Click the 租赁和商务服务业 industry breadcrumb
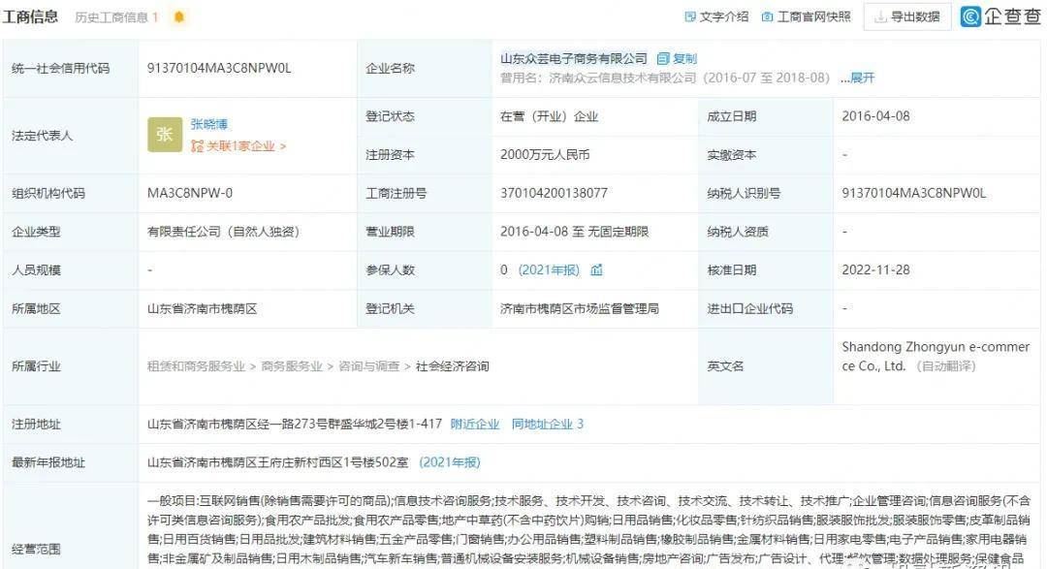Image resolution: width=1047 pixels, height=569 pixels. tap(196, 366)
